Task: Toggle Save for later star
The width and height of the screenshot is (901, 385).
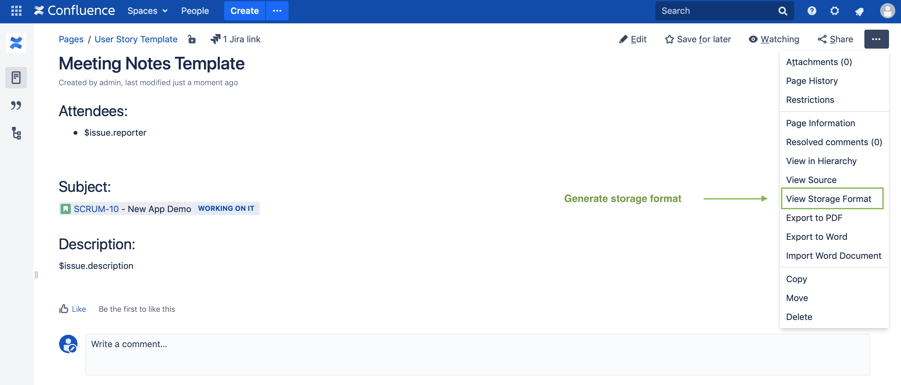Action: coord(698,39)
